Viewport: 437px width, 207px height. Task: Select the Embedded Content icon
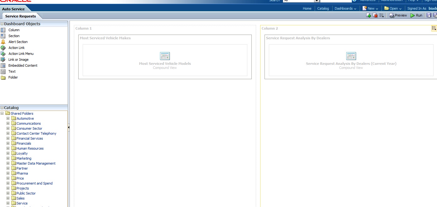[x=3, y=65]
